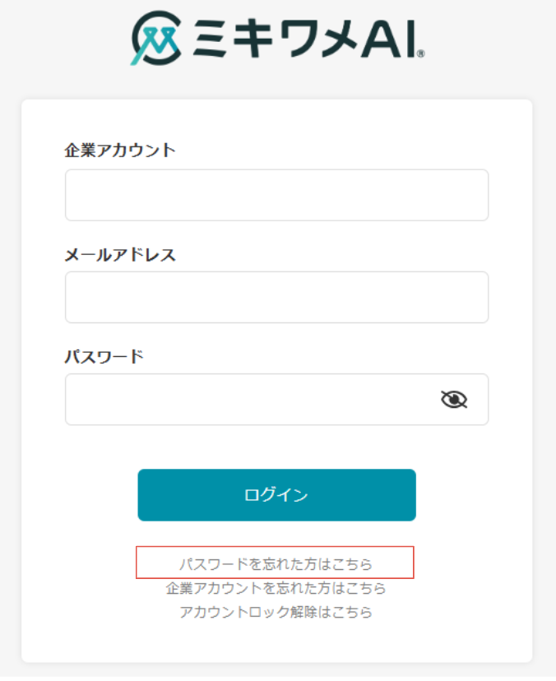Open the account unlock page link
Viewport: 556px width, 681px height.
pos(277,612)
